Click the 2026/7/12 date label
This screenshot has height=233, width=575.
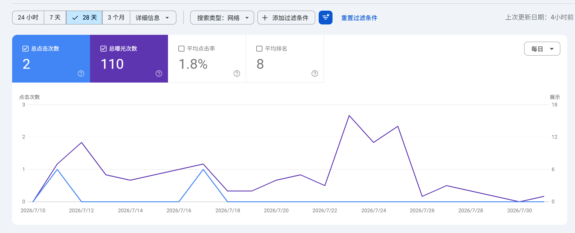81,211
